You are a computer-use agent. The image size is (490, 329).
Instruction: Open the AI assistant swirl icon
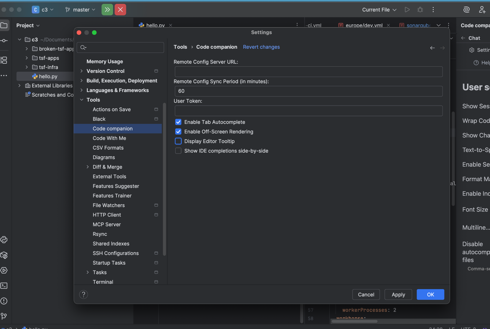(466, 10)
